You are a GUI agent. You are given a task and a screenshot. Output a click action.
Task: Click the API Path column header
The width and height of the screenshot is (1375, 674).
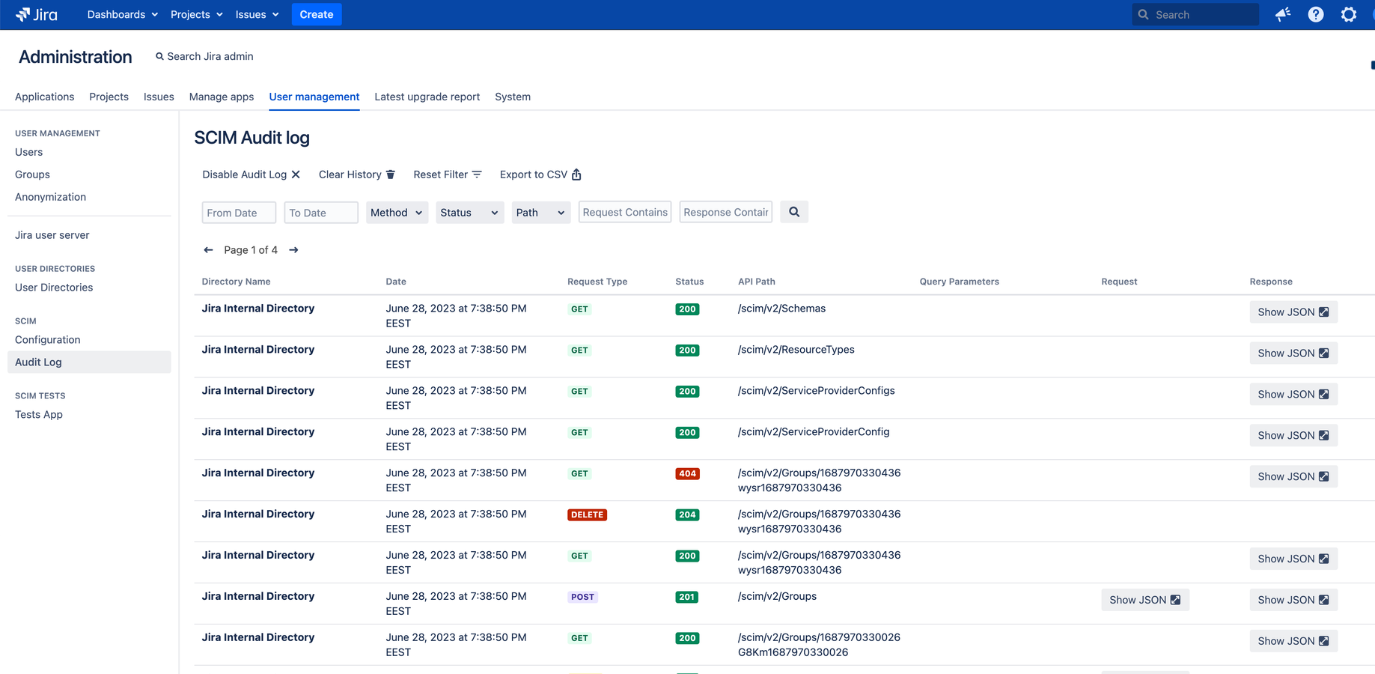[757, 282]
